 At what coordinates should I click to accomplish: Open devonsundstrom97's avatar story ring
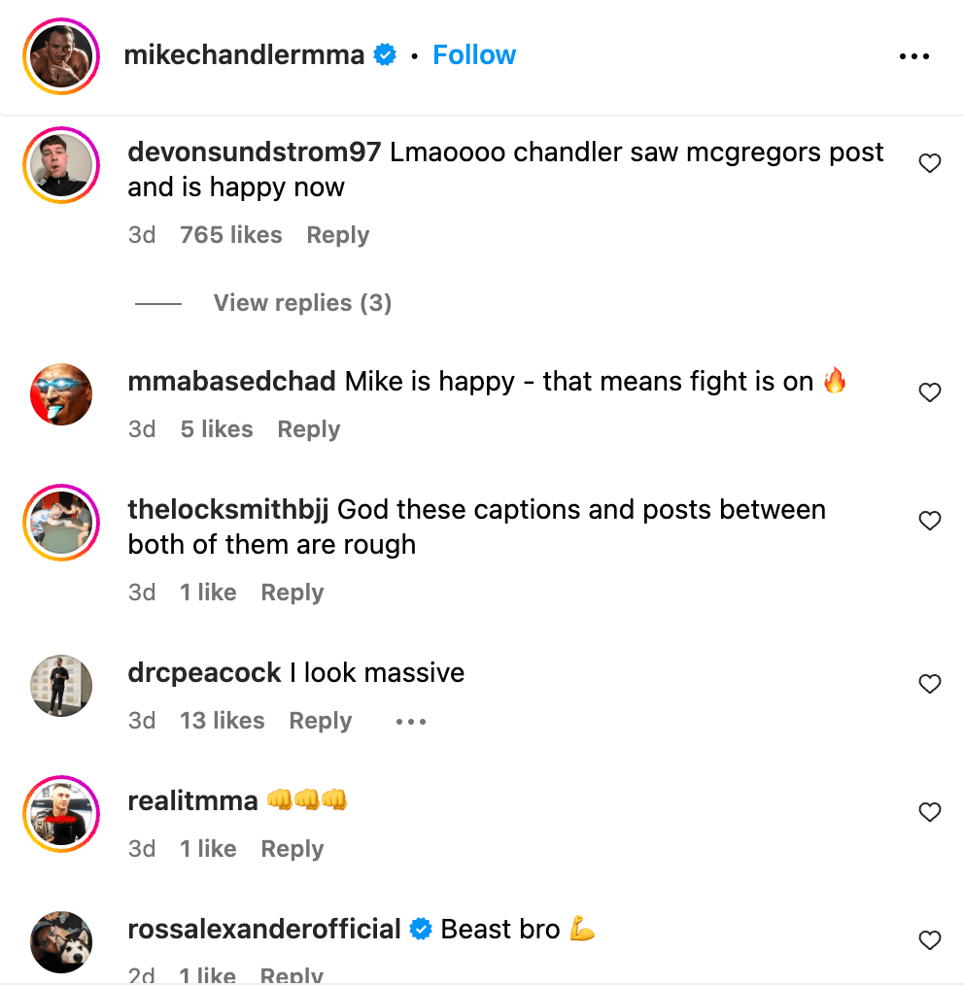pos(61,165)
